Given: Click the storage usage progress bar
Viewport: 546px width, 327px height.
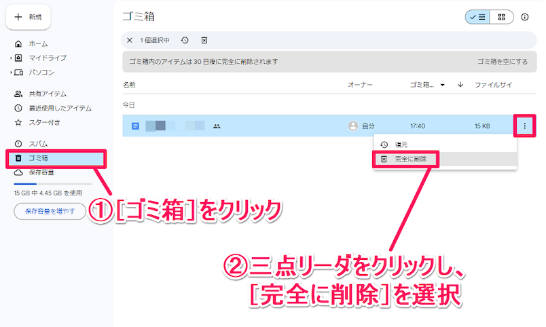Looking at the screenshot, I should click(x=53, y=184).
